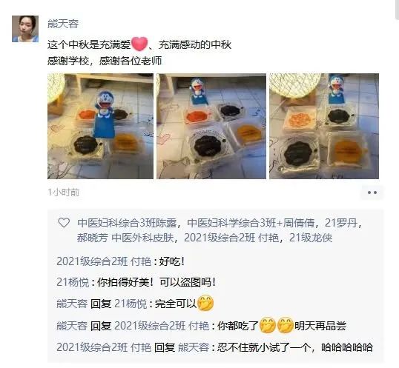The image size is (399, 368).
Task: Open liker 郝晓芳 中医外科皮肤 profile
Action: tap(125, 238)
